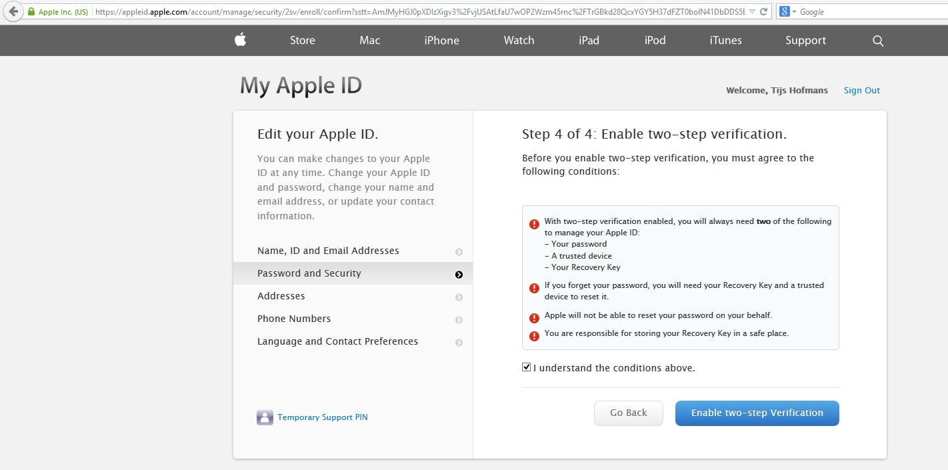Expand the Name, ID and Email Addresses section
Image resolution: width=948 pixels, height=470 pixels.
pyautogui.click(x=459, y=251)
